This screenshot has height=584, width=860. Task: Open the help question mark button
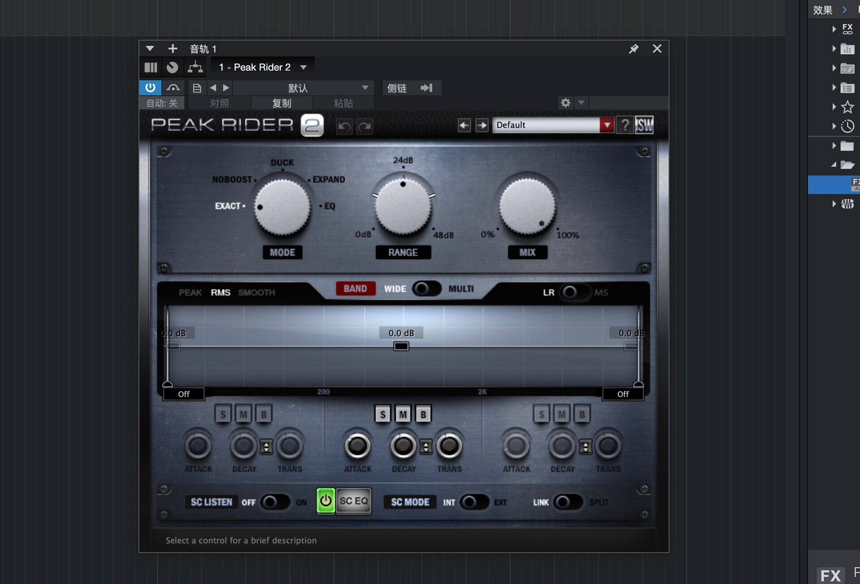click(625, 125)
